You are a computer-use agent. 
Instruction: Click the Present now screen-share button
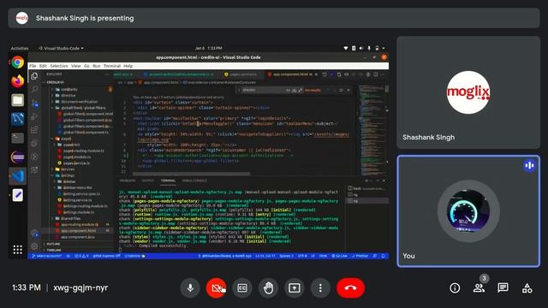[295, 287]
